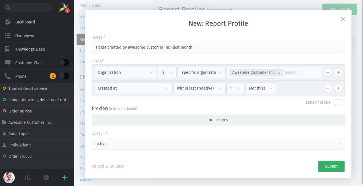This screenshot has width=363, height=186.
Task: Open Dashboard in sidebar
Action: coord(37,22)
